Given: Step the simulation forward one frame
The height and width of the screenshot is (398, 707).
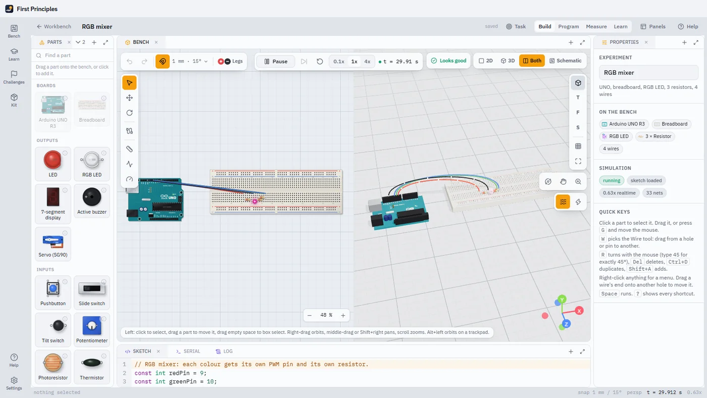Looking at the screenshot, I should pyautogui.click(x=304, y=61).
